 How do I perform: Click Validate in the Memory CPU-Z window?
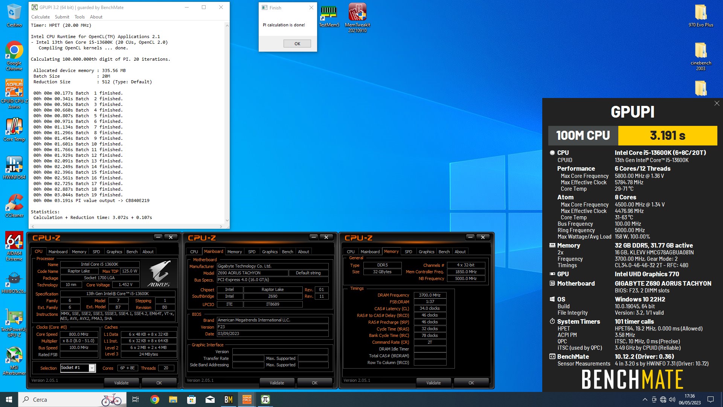pos(433,383)
